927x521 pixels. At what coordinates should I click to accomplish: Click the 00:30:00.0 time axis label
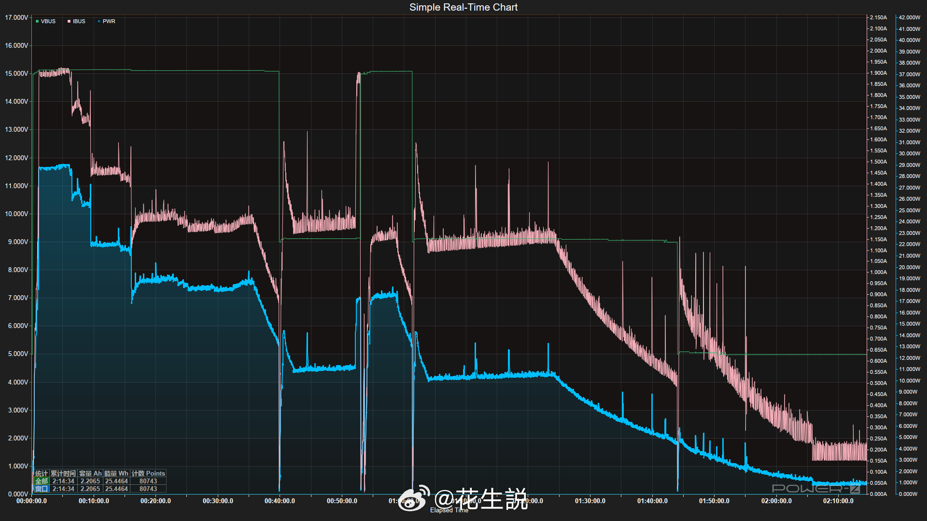pyautogui.click(x=218, y=501)
